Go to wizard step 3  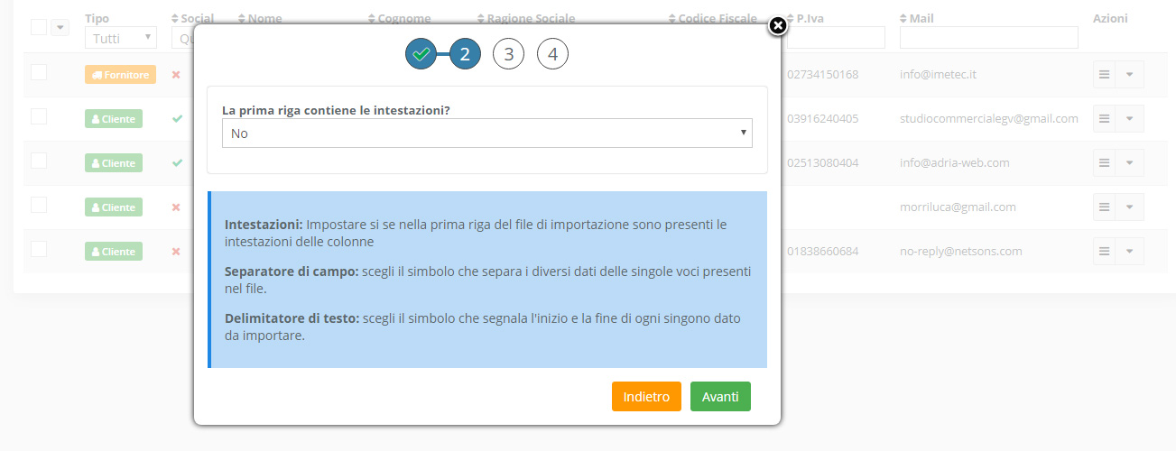[x=508, y=55]
